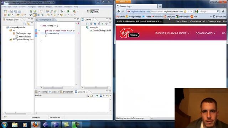Expand the FREE SHIPPING banner dropdown
Viewport: 228px width, 128px height.
tap(161, 21)
